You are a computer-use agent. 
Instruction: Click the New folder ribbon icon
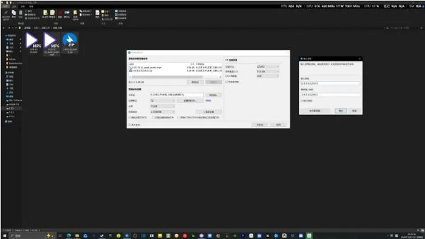[75, 15]
